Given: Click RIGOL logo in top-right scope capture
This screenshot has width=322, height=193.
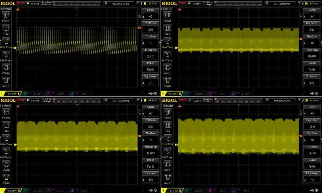Looking at the screenshot, I should (169, 3).
